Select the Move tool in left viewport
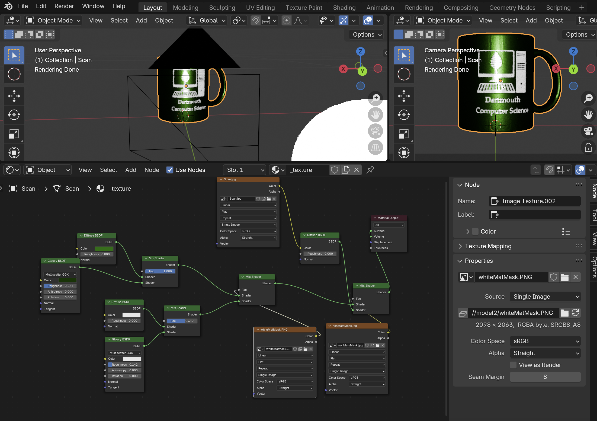The image size is (597, 421). [x=14, y=96]
